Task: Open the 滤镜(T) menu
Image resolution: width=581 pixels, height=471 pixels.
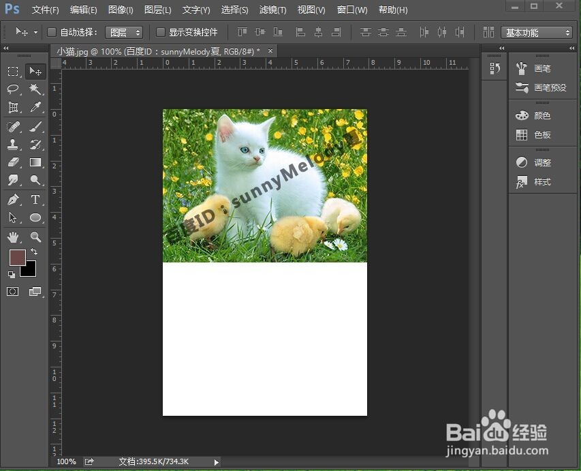Action: (272, 10)
